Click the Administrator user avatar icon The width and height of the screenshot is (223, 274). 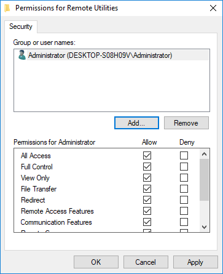coord(22,55)
